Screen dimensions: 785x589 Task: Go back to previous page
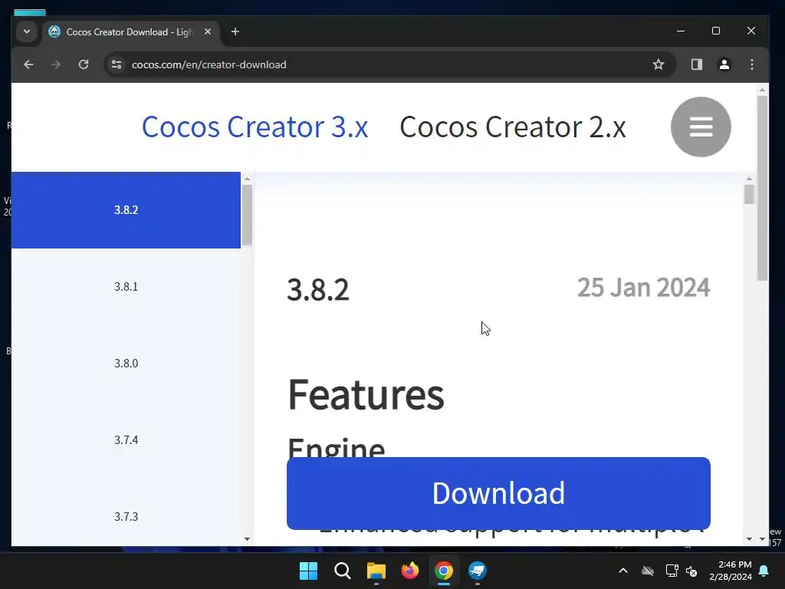pos(28,64)
